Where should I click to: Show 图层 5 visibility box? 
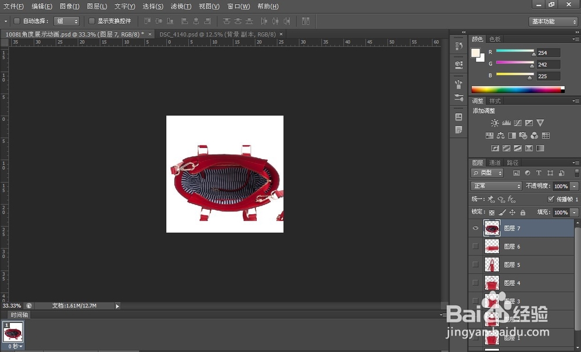click(475, 264)
